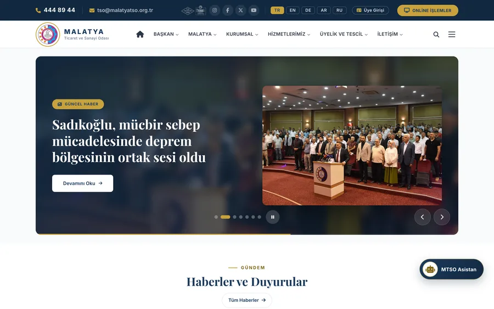Expand the BAŞKAN dropdown menu
This screenshot has height=309, width=494.
tap(166, 34)
